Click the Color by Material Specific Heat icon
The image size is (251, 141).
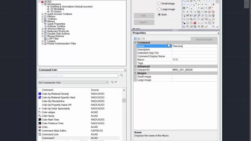pyautogui.click(x=40, y=98)
